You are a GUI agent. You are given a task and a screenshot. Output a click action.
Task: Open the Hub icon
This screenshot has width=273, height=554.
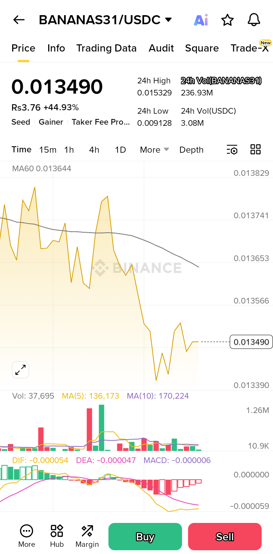tap(57, 536)
